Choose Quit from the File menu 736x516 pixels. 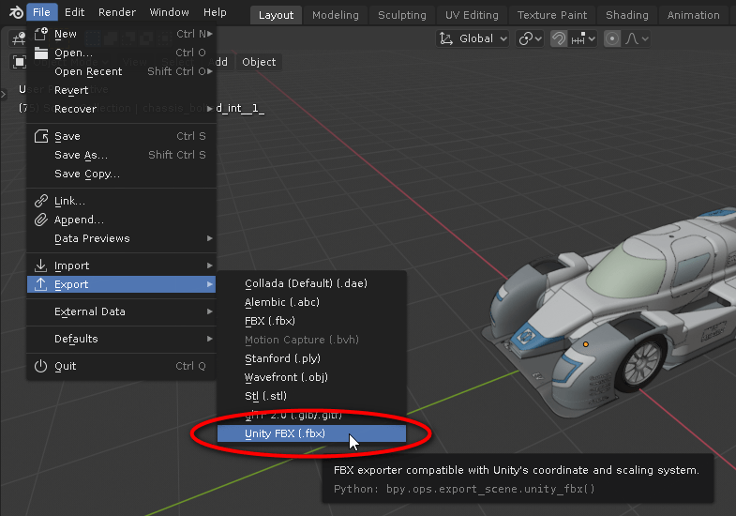tap(122, 366)
